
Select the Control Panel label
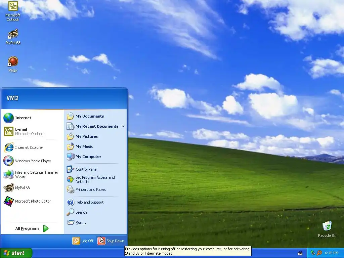coord(86,169)
